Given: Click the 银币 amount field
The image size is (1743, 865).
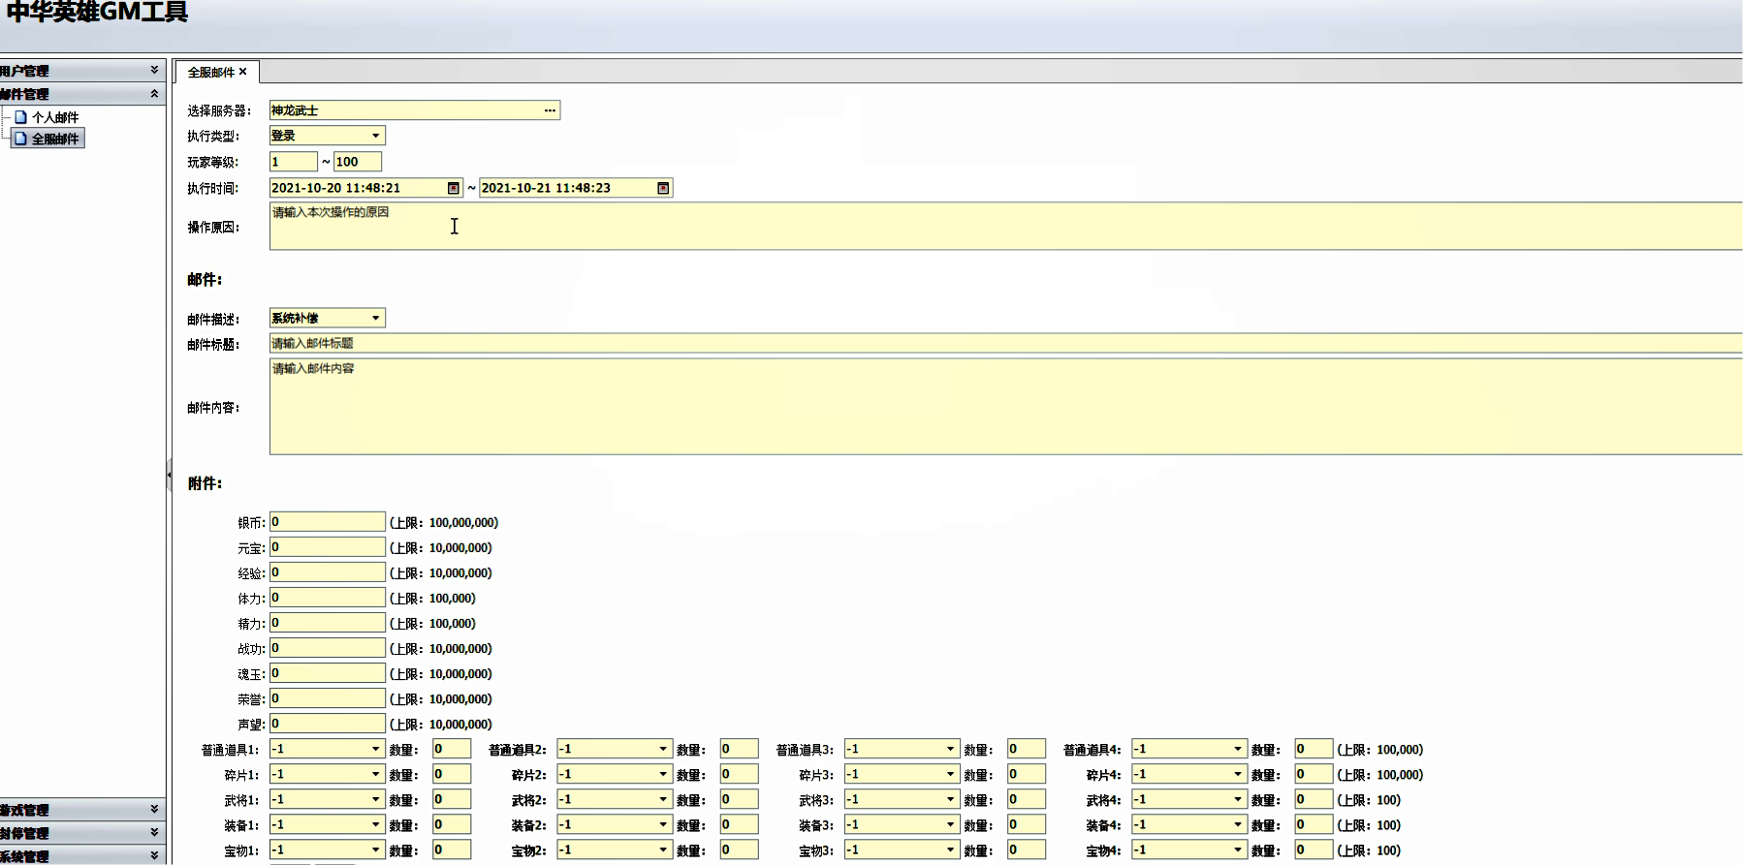Looking at the screenshot, I should [x=328, y=522].
